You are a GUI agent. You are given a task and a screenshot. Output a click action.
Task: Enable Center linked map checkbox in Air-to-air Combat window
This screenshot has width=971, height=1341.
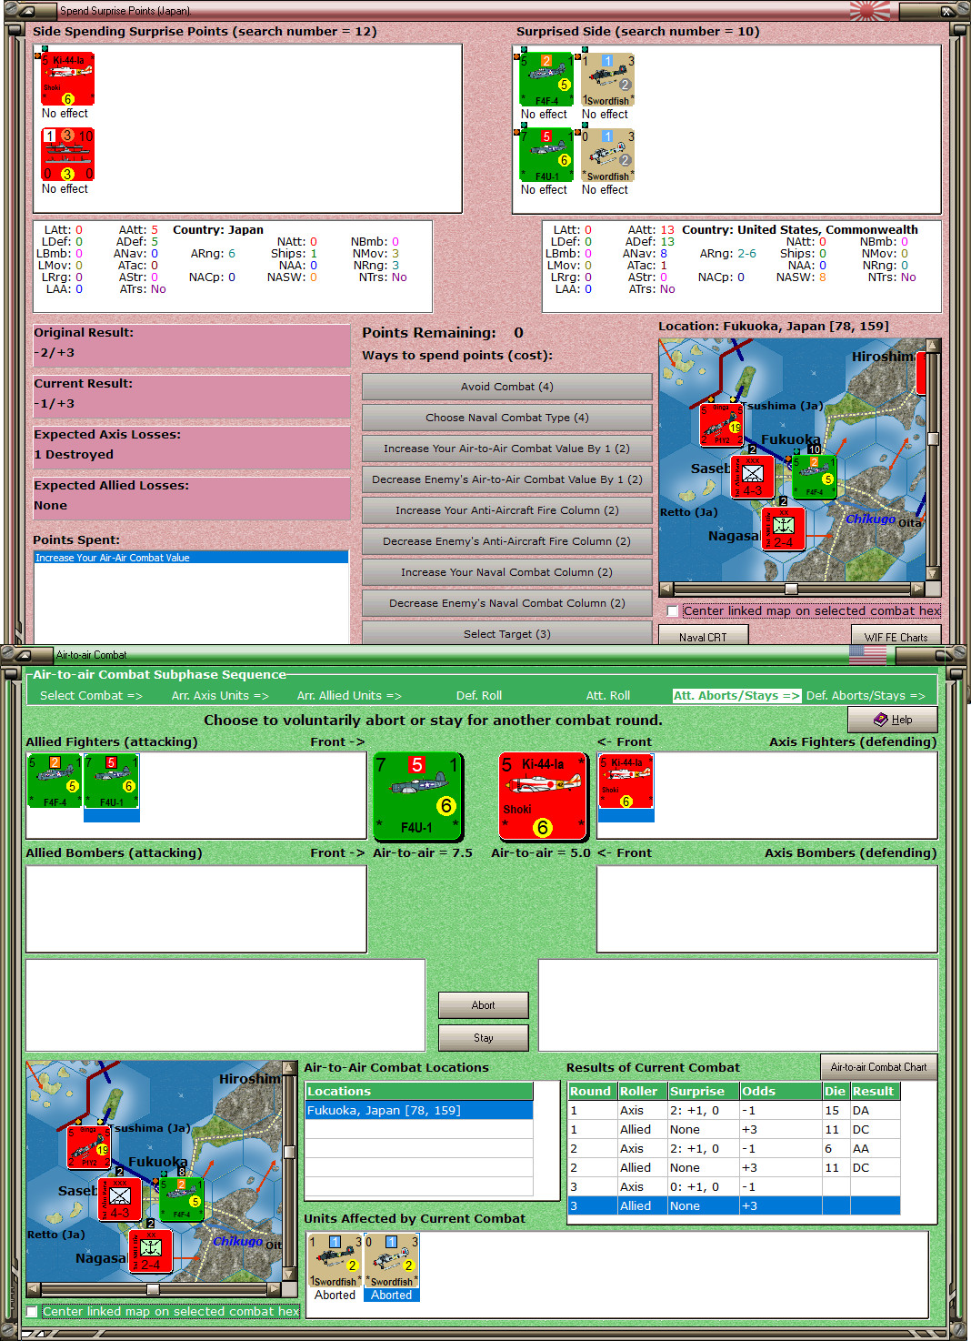tap(32, 1311)
